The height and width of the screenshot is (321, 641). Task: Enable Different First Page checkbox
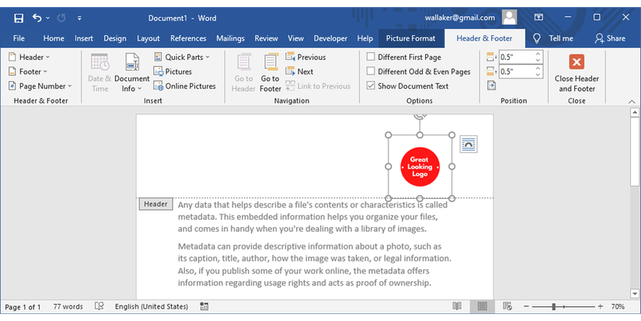[x=371, y=57]
